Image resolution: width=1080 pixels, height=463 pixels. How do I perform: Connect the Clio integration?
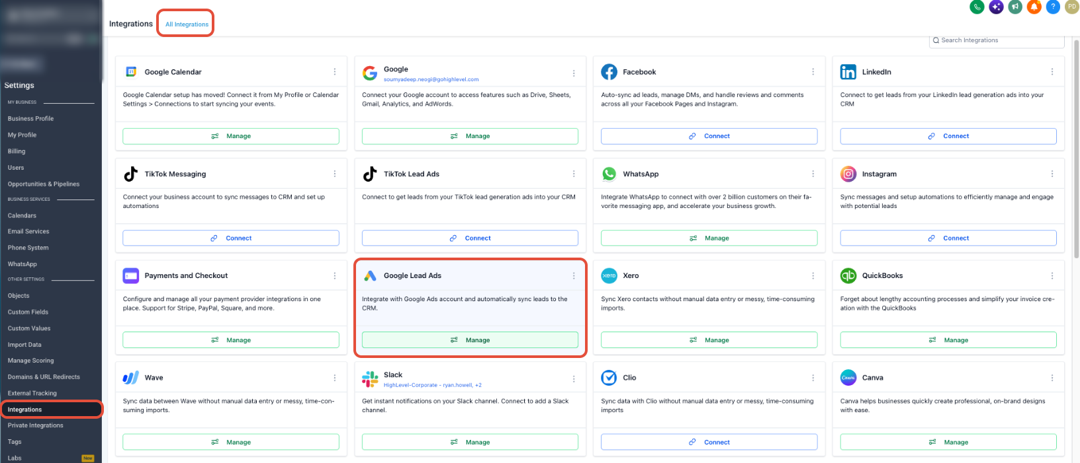tap(709, 442)
